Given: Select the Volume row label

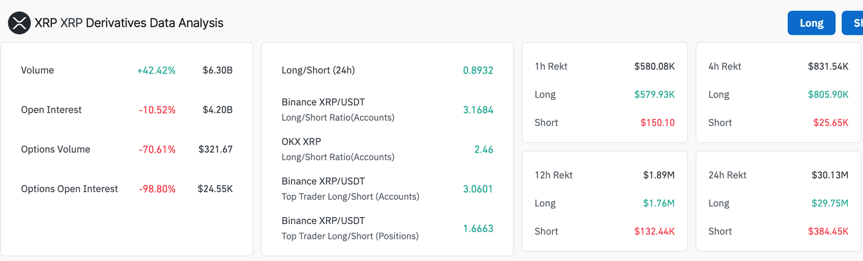Looking at the screenshot, I should [x=38, y=70].
